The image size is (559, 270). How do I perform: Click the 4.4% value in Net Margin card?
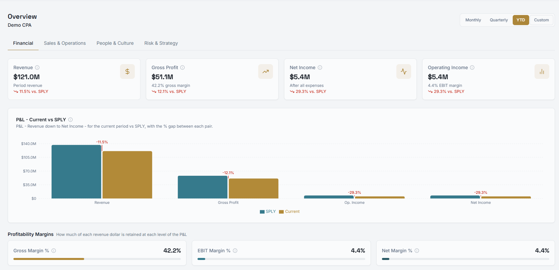pos(542,251)
